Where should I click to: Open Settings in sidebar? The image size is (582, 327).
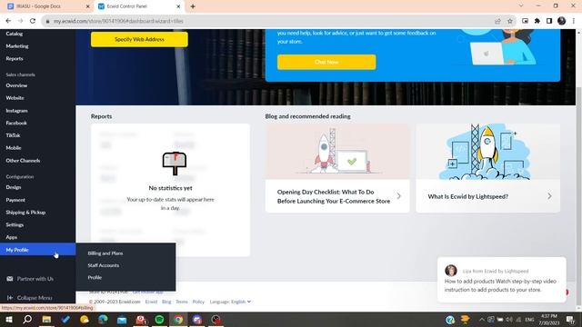(x=15, y=224)
